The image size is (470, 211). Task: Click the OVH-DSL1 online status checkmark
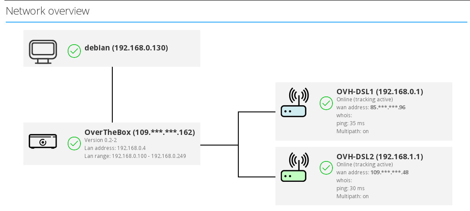tap(326, 104)
